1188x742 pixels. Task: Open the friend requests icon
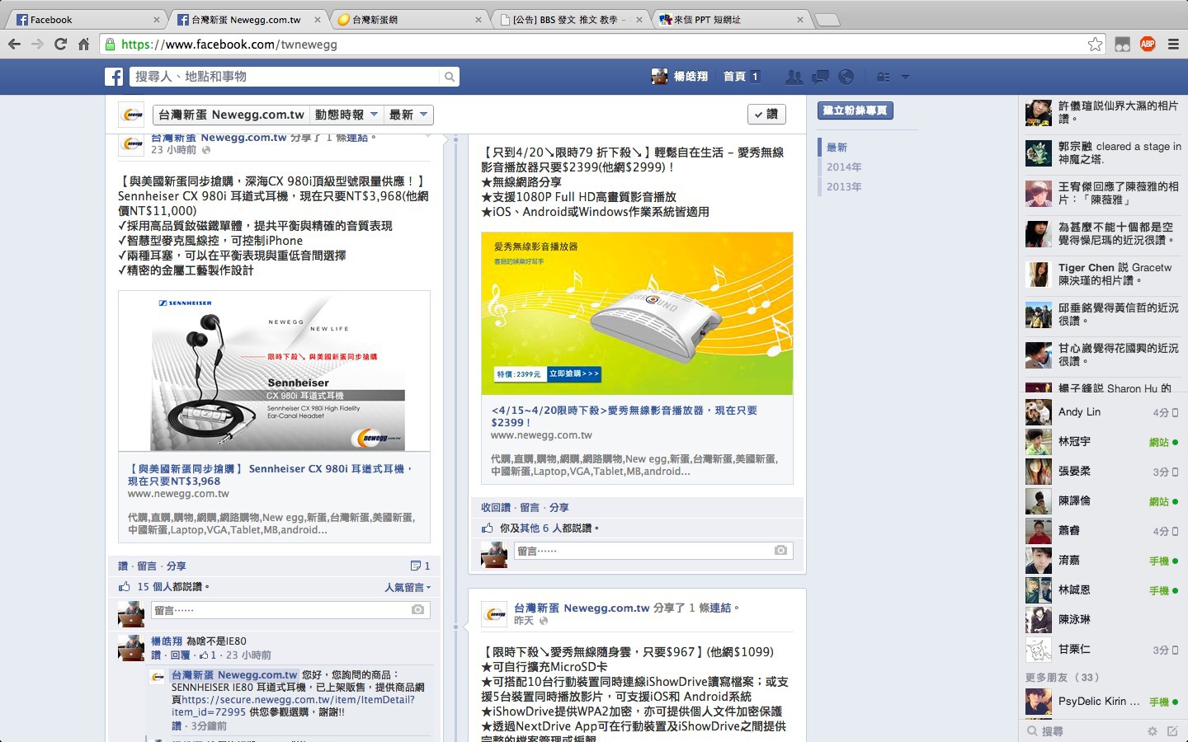coord(794,77)
